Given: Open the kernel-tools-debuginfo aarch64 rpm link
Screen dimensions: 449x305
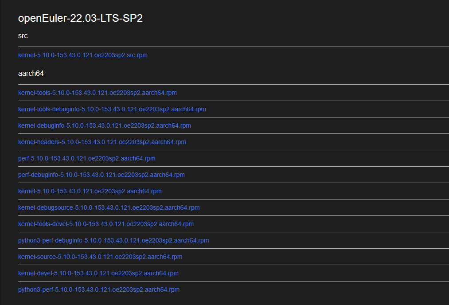Looking at the screenshot, I should 112,109.
